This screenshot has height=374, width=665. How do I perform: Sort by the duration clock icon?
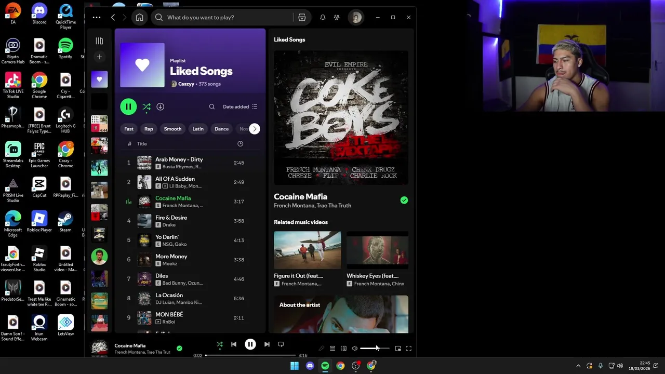(x=240, y=144)
